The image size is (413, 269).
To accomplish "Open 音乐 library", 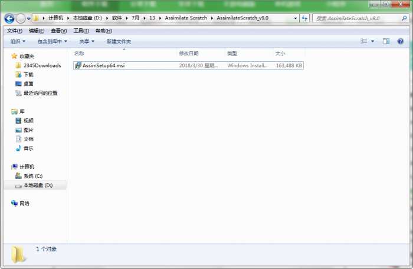I will pos(28,148).
